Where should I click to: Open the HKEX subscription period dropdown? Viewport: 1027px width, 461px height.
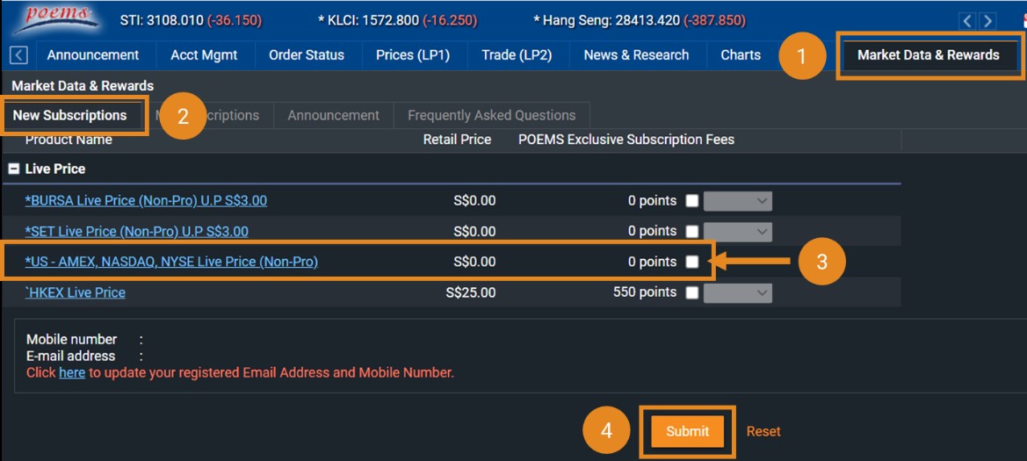point(738,293)
